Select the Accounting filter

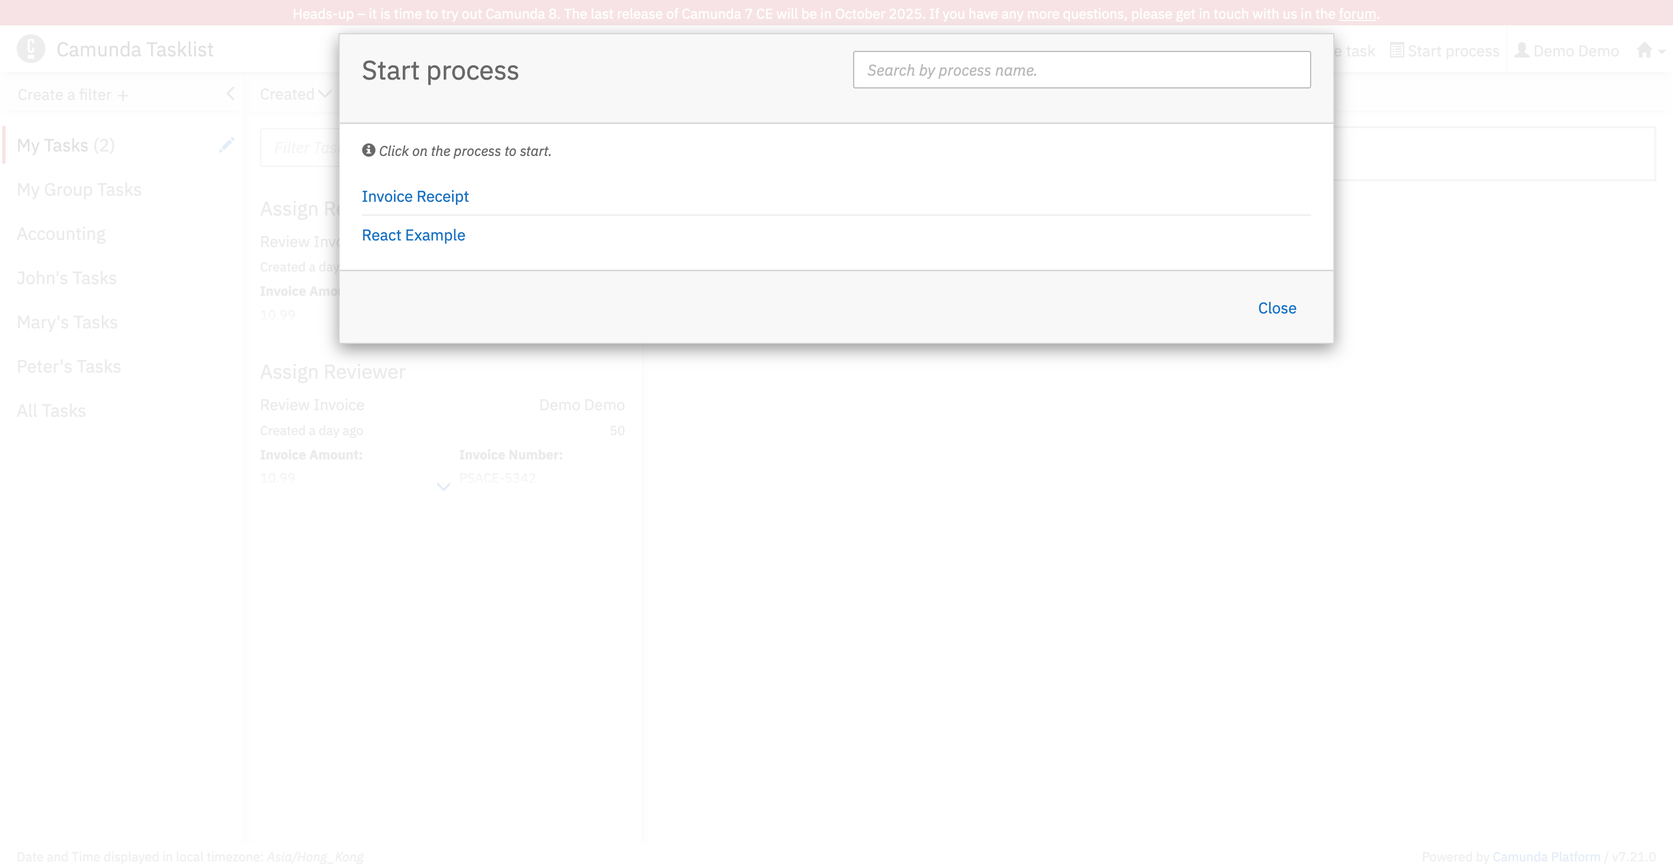[61, 234]
